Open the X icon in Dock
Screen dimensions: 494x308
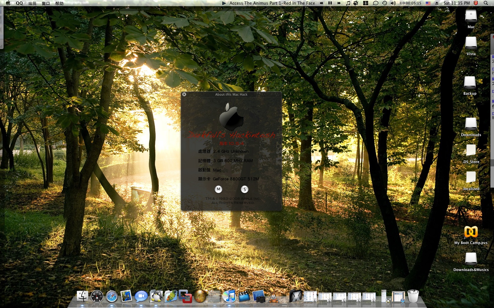click(295, 296)
